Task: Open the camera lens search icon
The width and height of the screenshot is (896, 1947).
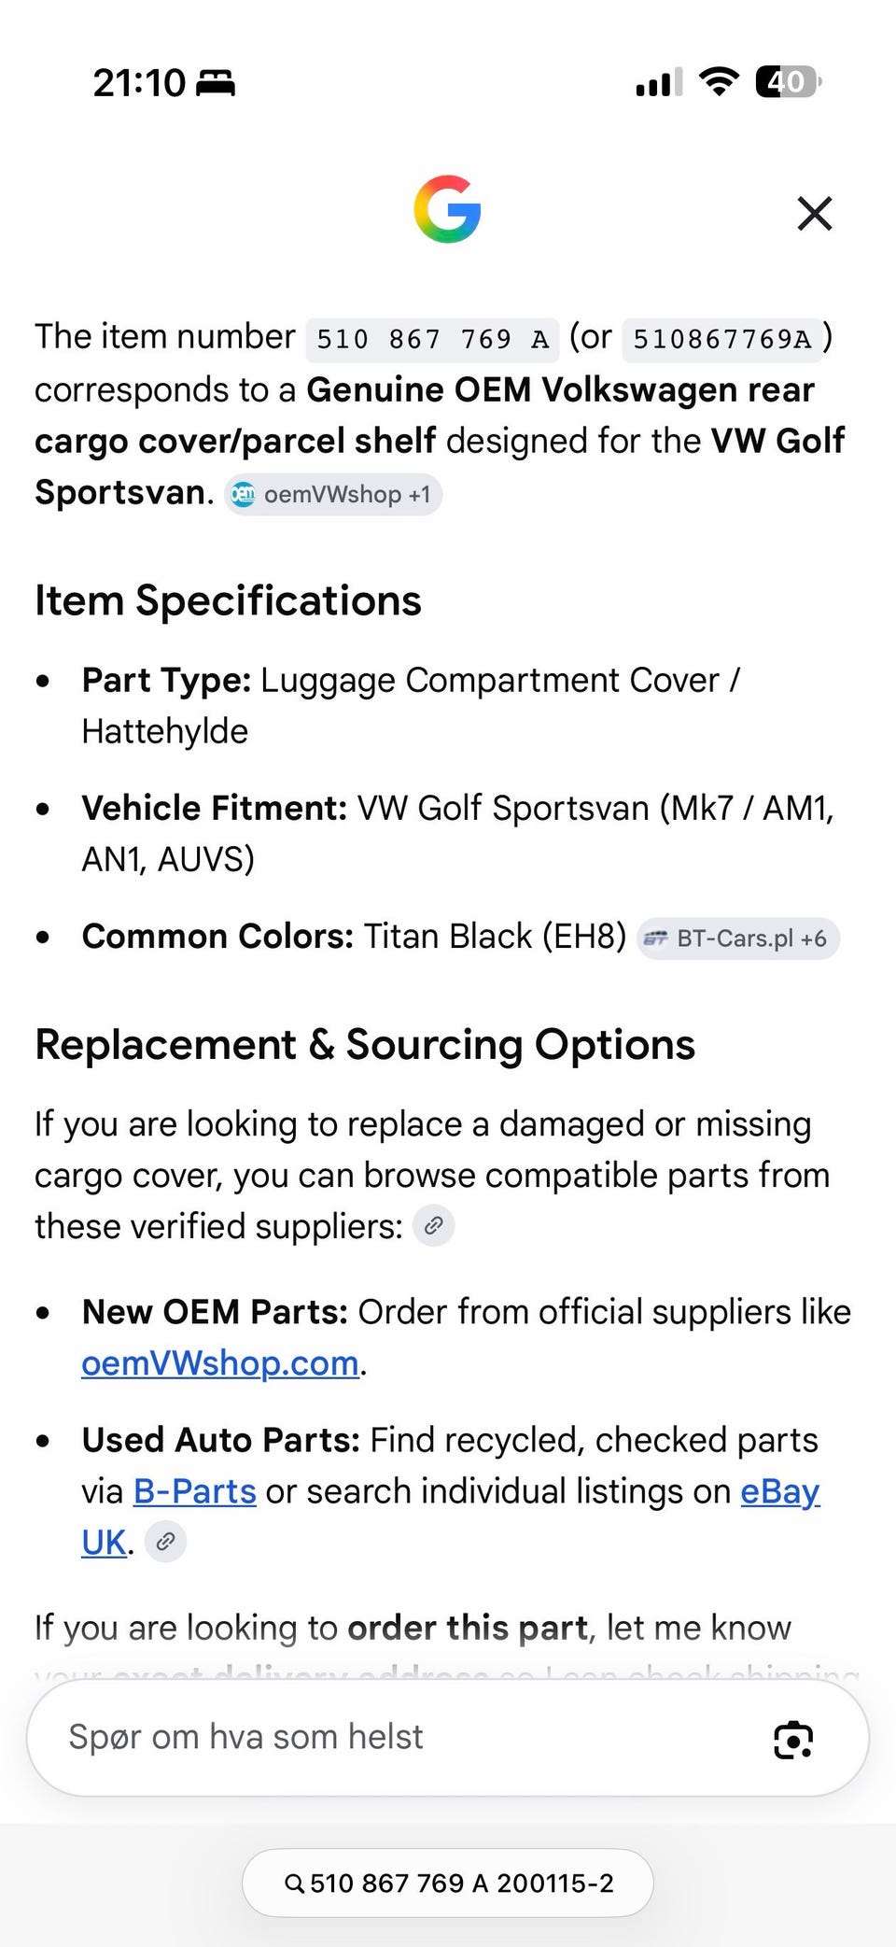Action: point(793,1739)
